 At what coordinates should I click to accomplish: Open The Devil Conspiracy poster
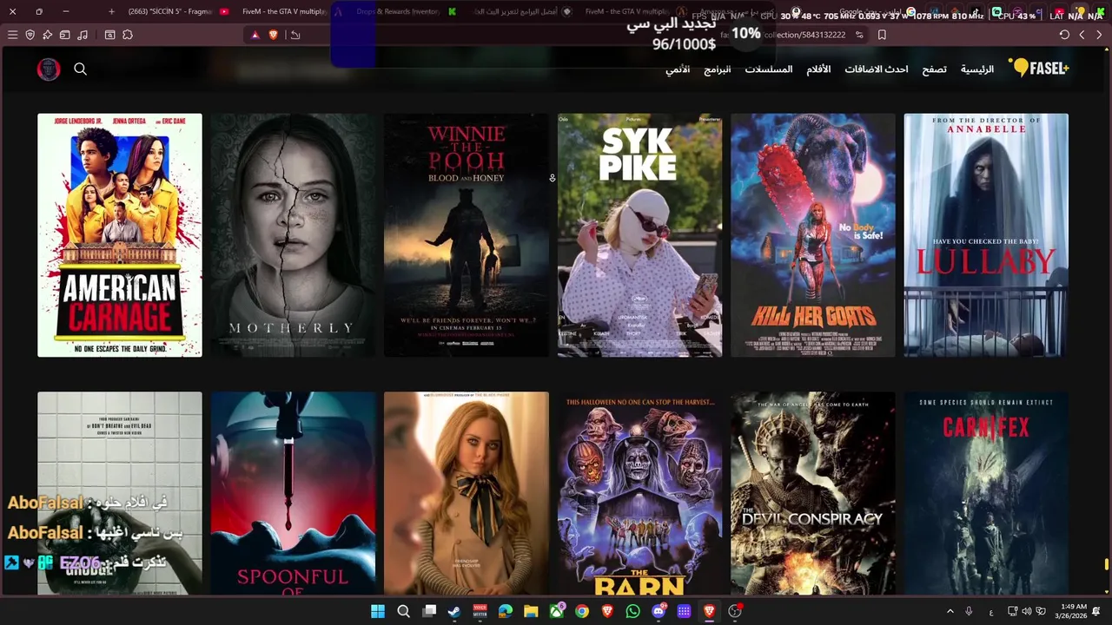(813, 493)
